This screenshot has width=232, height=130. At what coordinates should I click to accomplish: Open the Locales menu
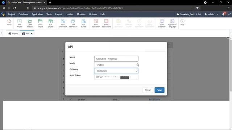[x=69, y=14]
